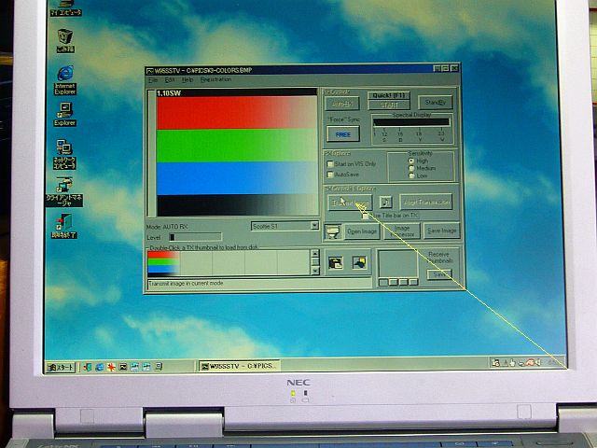Click the second icon right of thumbnail strip
597x448 pixels.
358,263
